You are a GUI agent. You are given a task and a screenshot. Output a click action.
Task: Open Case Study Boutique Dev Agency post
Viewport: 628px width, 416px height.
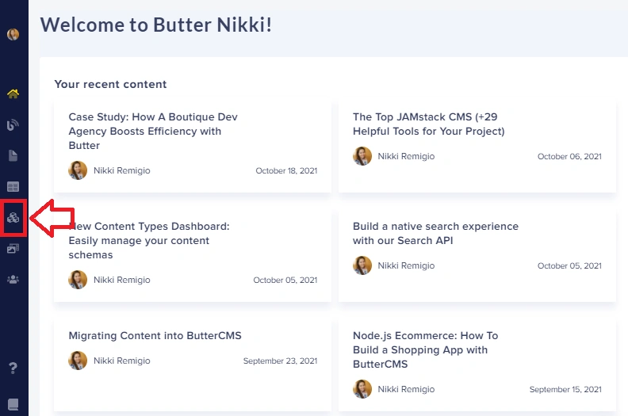click(x=153, y=131)
